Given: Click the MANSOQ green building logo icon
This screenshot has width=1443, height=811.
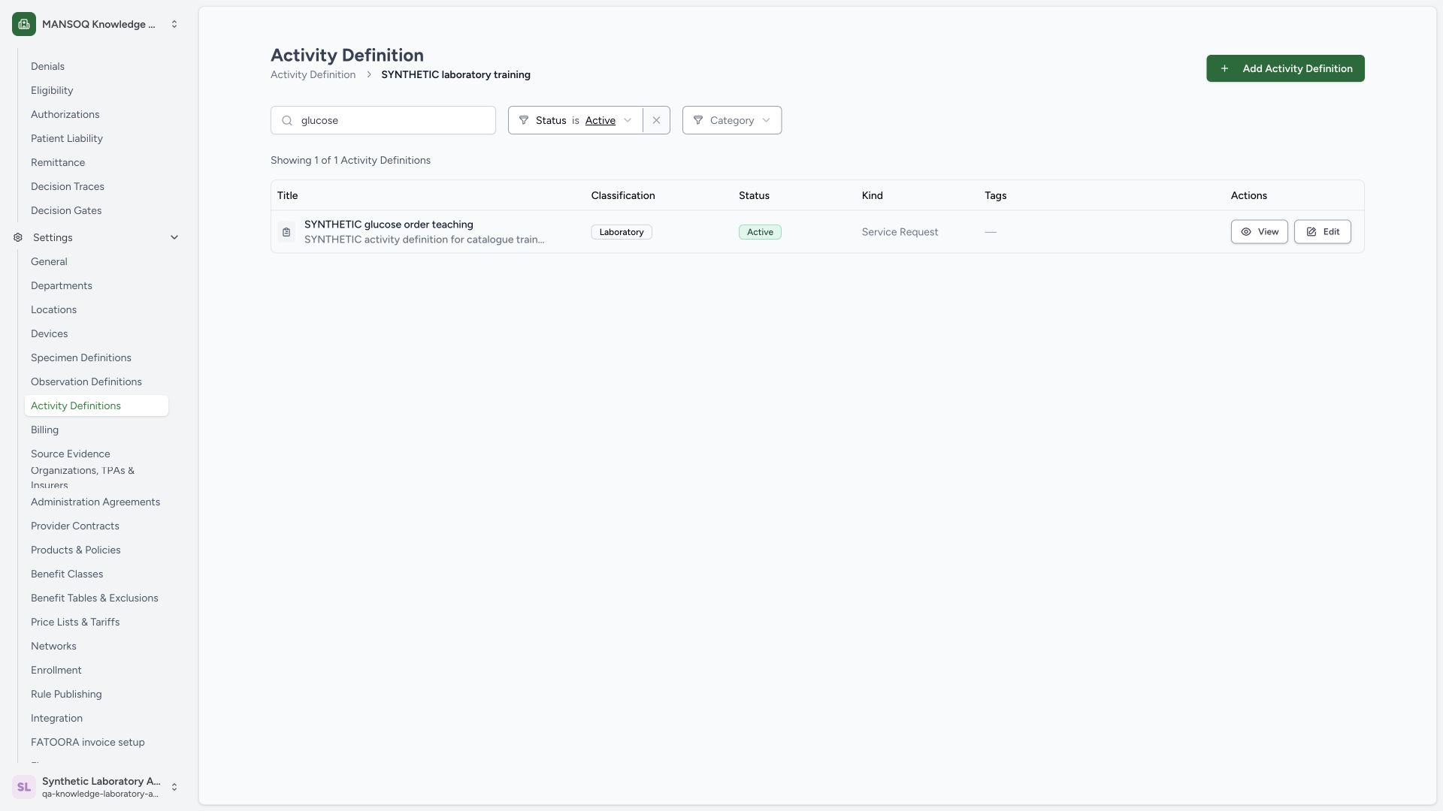Looking at the screenshot, I should (x=24, y=24).
